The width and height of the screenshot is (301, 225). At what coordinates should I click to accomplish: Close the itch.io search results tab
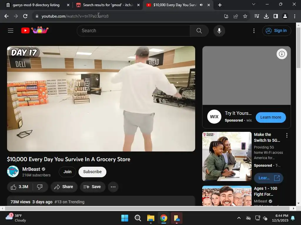pos(138,5)
